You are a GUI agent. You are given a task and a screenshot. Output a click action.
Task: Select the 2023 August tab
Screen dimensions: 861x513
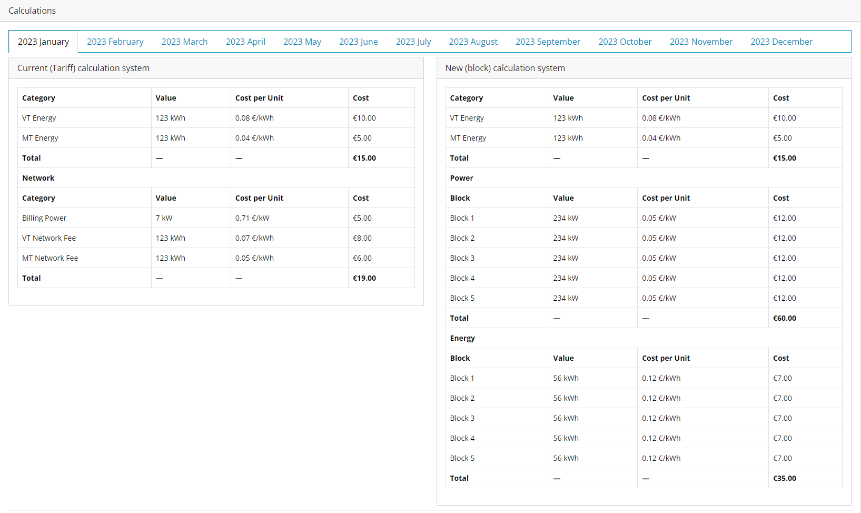tap(473, 42)
